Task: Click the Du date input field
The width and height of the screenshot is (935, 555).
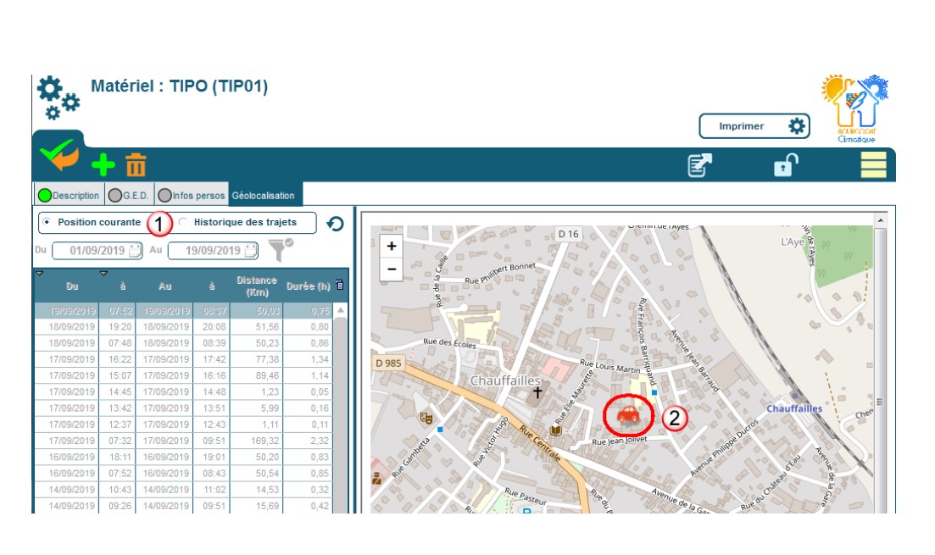Action: (x=97, y=250)
